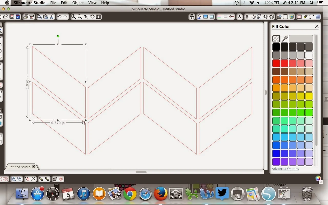The image size is (328, 205).
Task: Close the Fill Color panel
Action: click(317, 26)
